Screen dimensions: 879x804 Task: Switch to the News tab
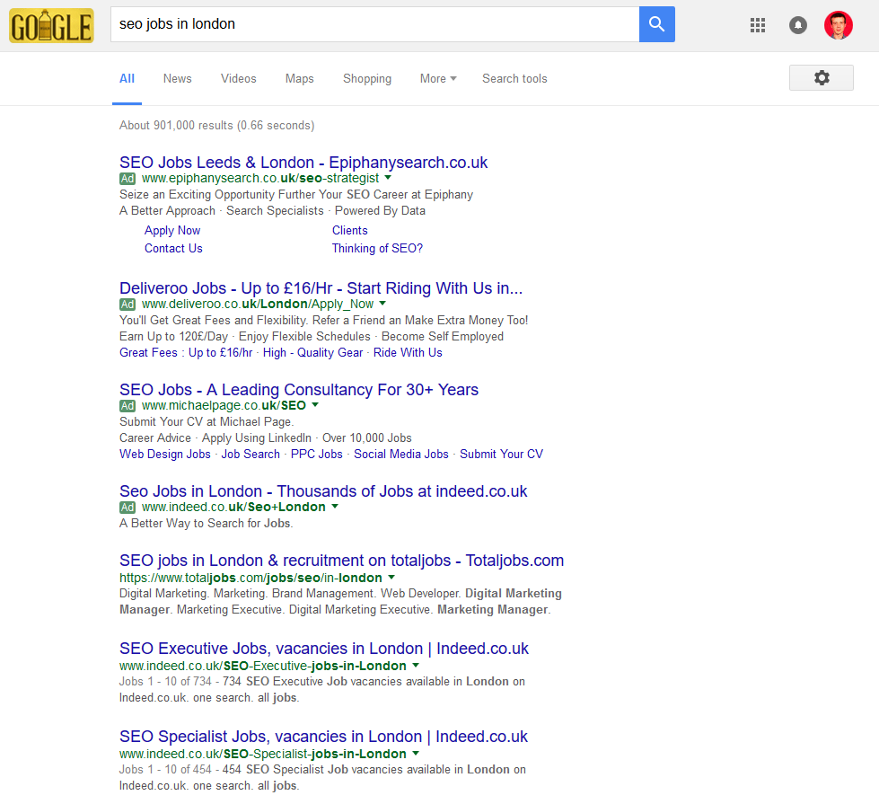(x=177, y=78)
